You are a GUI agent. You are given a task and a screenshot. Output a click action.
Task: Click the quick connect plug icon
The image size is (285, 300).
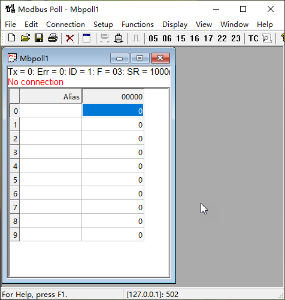(119, 38)
